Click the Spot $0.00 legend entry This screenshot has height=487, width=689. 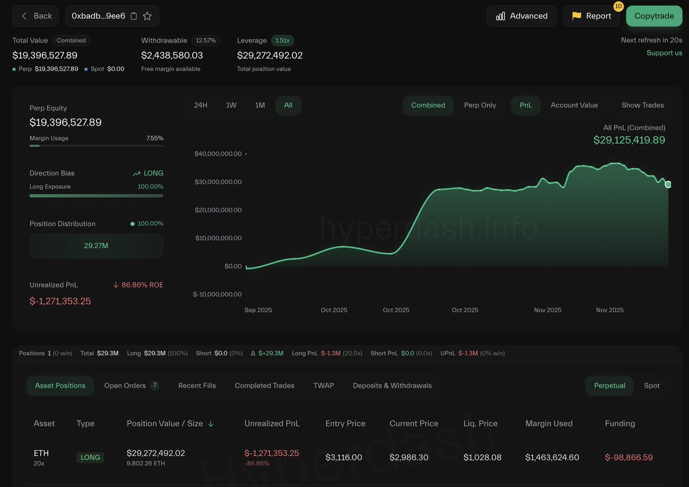pyautogui.click(x=104, y=69)
